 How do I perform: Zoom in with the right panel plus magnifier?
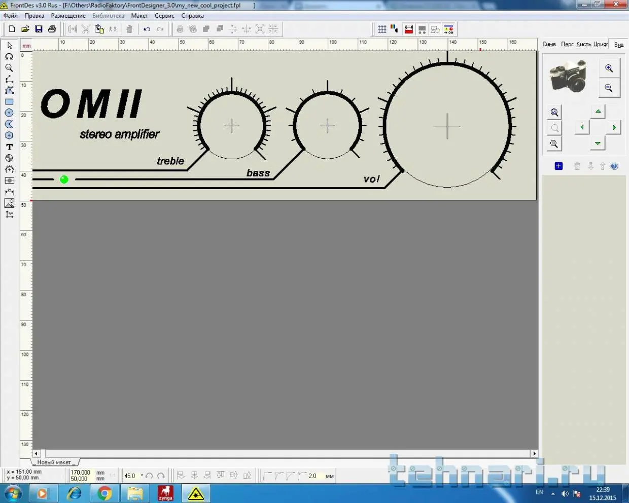[x=609, y=68]
